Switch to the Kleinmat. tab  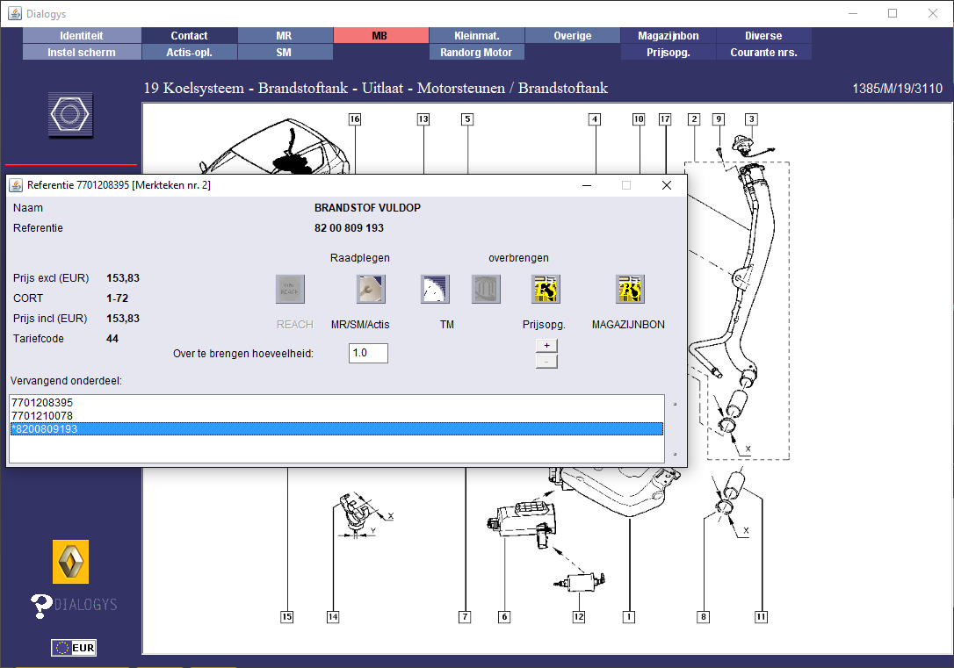click(x=476, y=36)
